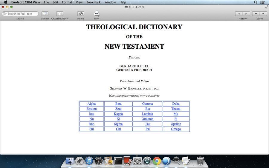Screen dimensions: 269x168
Task: Open the Bookmark menu
Action: tap(94, 2)
